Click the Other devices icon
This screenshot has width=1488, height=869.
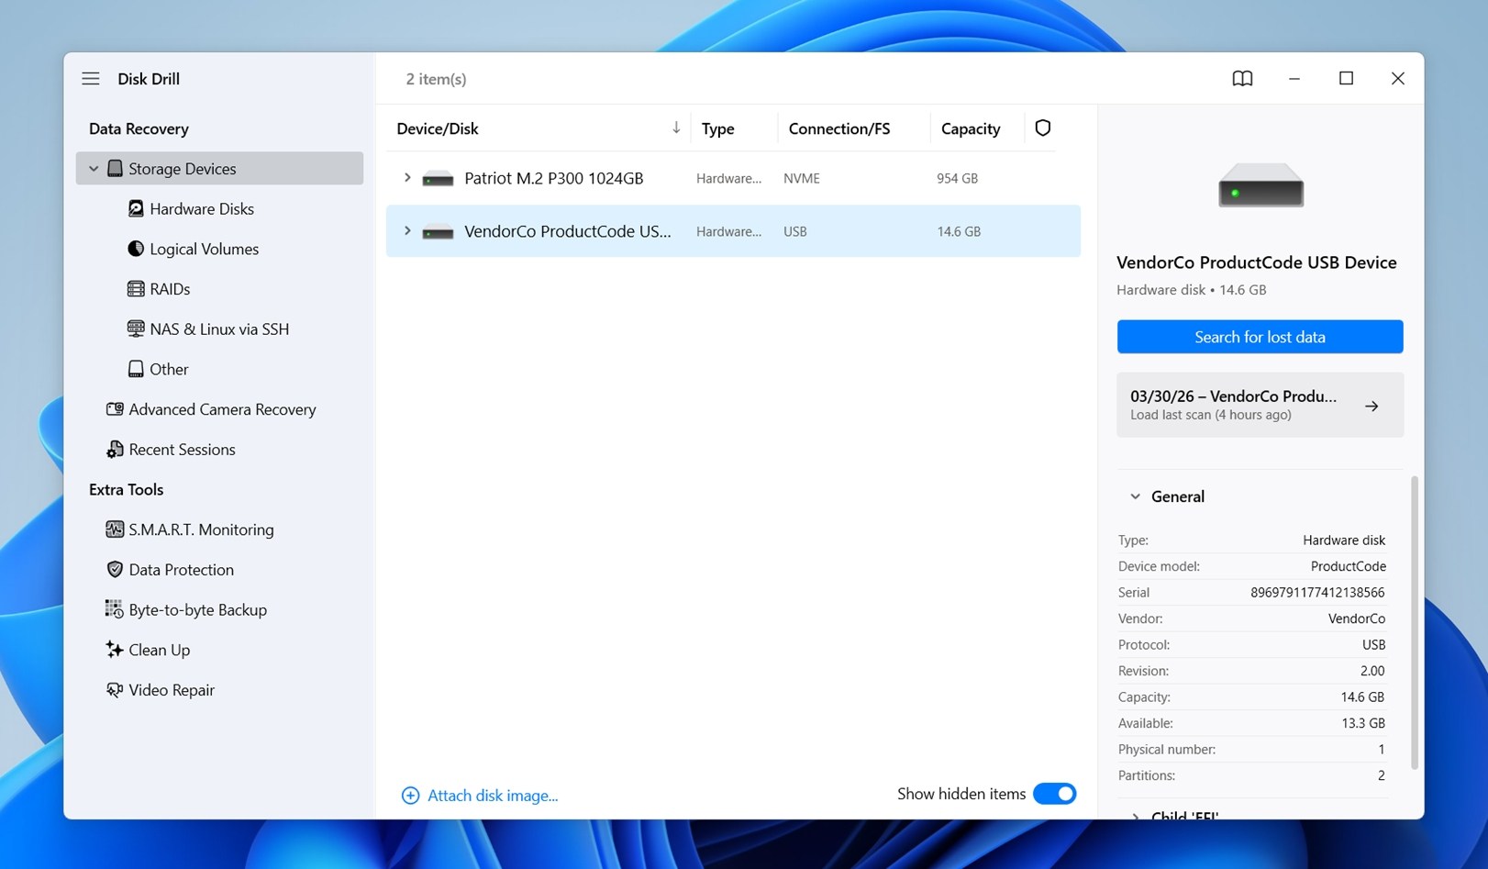(x=136, y=369)
